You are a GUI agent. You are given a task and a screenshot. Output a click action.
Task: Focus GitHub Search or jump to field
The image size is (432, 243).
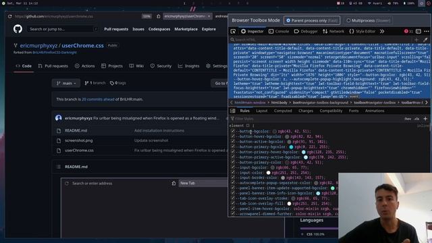pos(62,29)
